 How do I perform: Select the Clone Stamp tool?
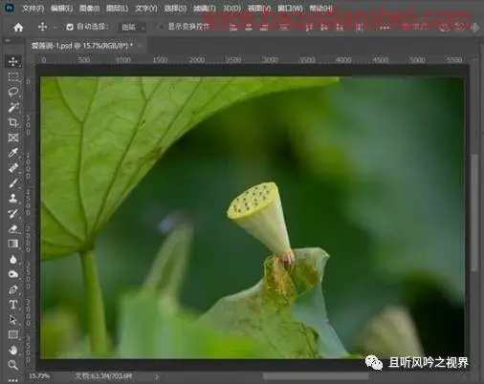click(x=13, y=198)
